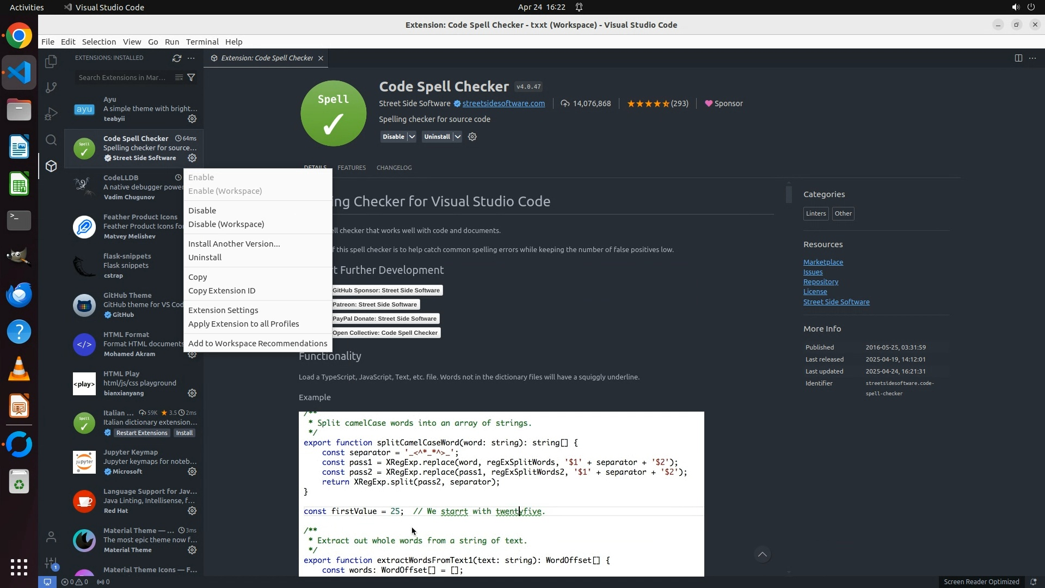Click Install button for Italian dictionary
Viewport: 1045px width, 588px height.
point(184,433)
